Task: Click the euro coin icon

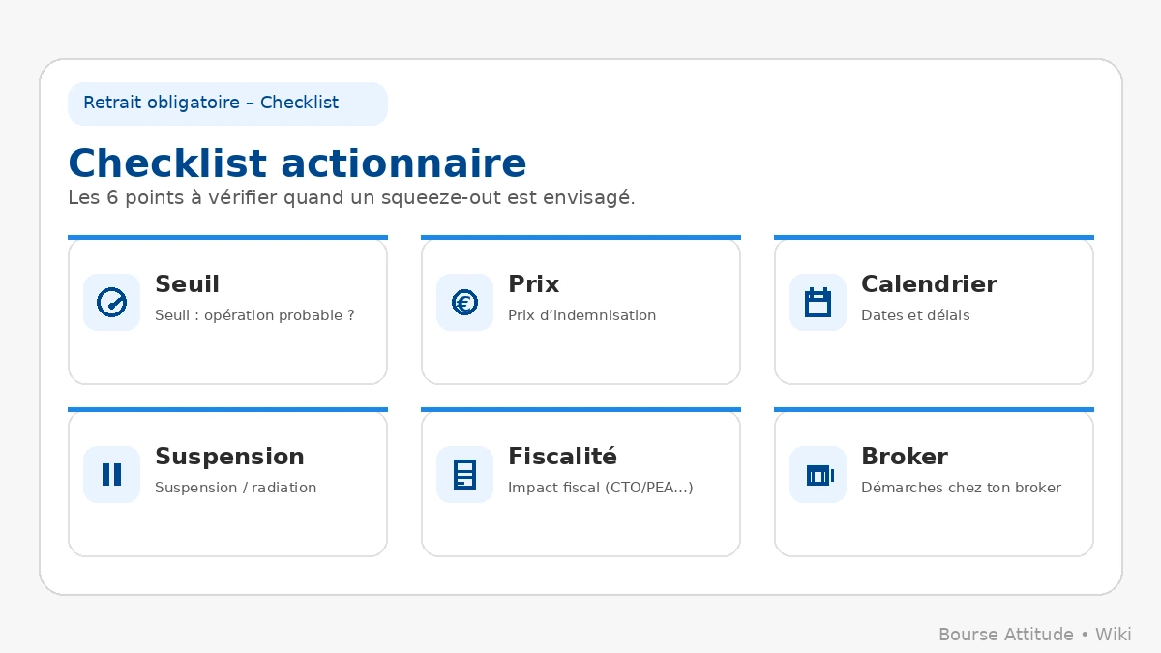Action: point(465,303)
